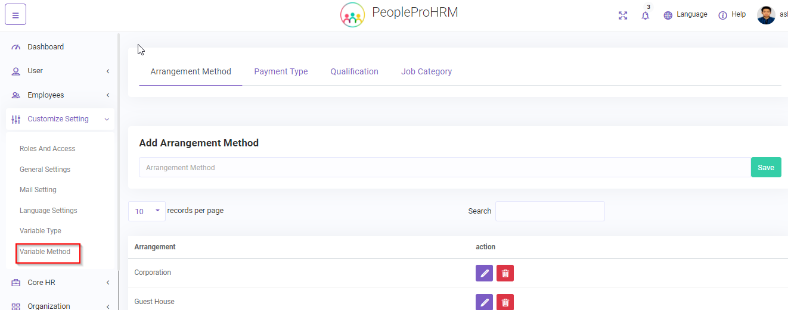Screen dimensions: 788x310
Task: Click the fullscreen expand icon
Action: click(623, 15)
